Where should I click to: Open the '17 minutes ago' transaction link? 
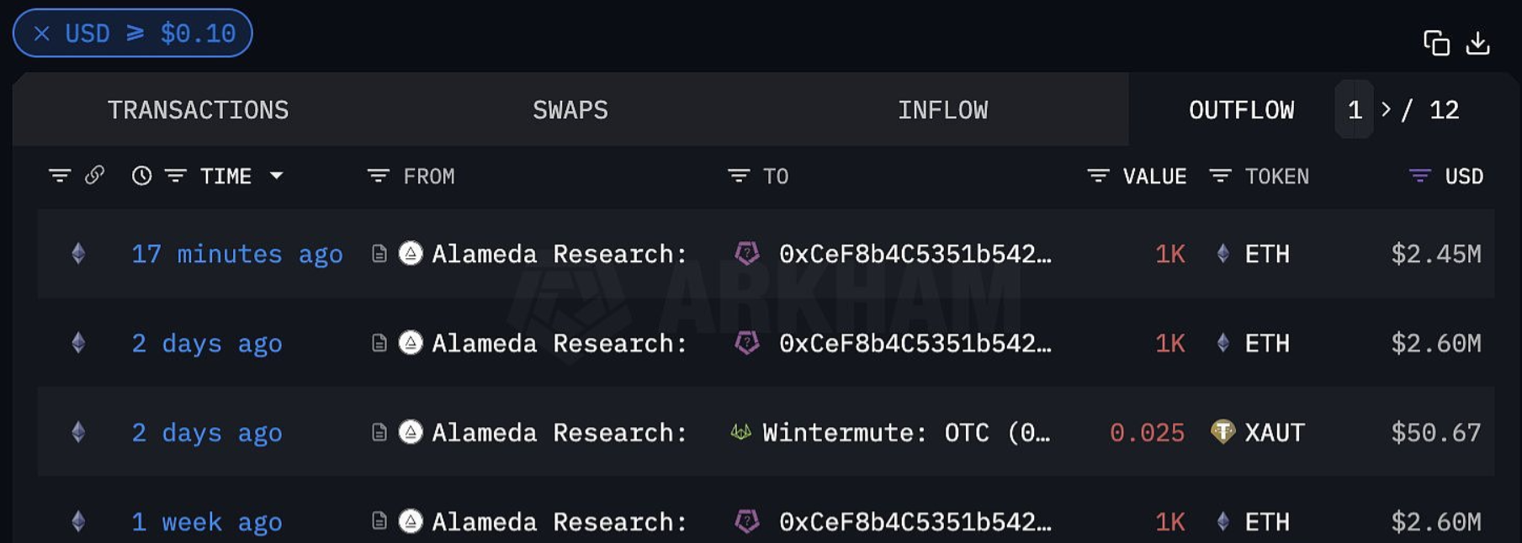coord(236,254)
